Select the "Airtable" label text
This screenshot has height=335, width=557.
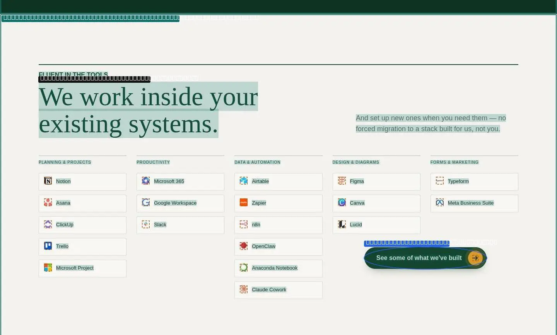260,181
